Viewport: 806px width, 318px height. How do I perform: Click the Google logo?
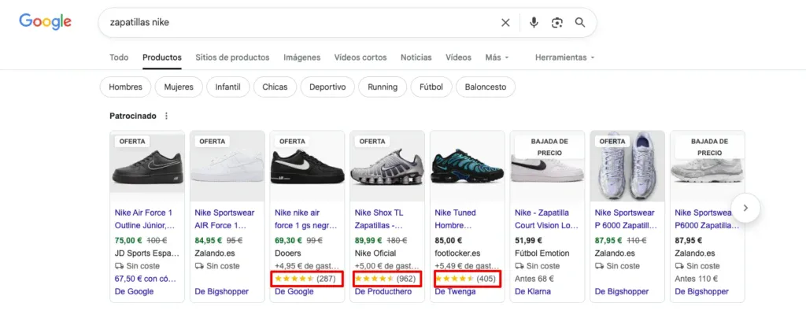[46, 22]
